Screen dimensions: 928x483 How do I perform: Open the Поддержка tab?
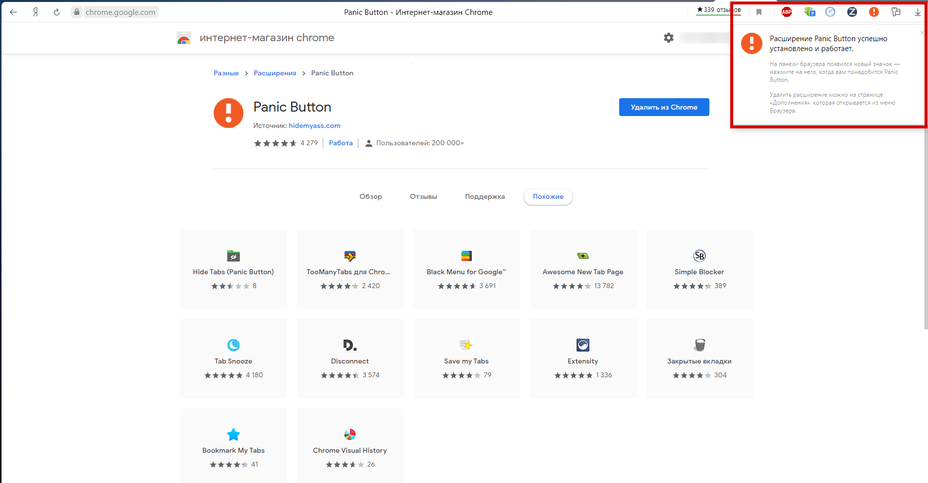[484, 196]
